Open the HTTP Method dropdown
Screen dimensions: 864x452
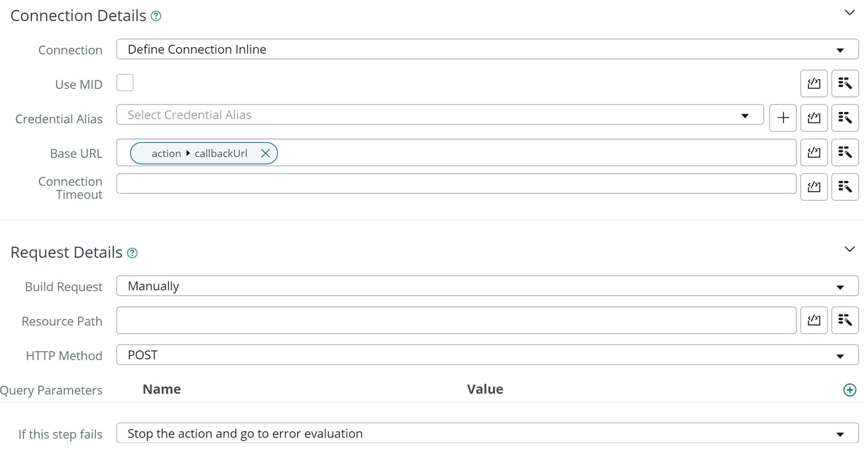[487, 355]
